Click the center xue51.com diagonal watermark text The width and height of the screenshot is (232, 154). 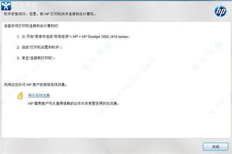pos(127,85)
